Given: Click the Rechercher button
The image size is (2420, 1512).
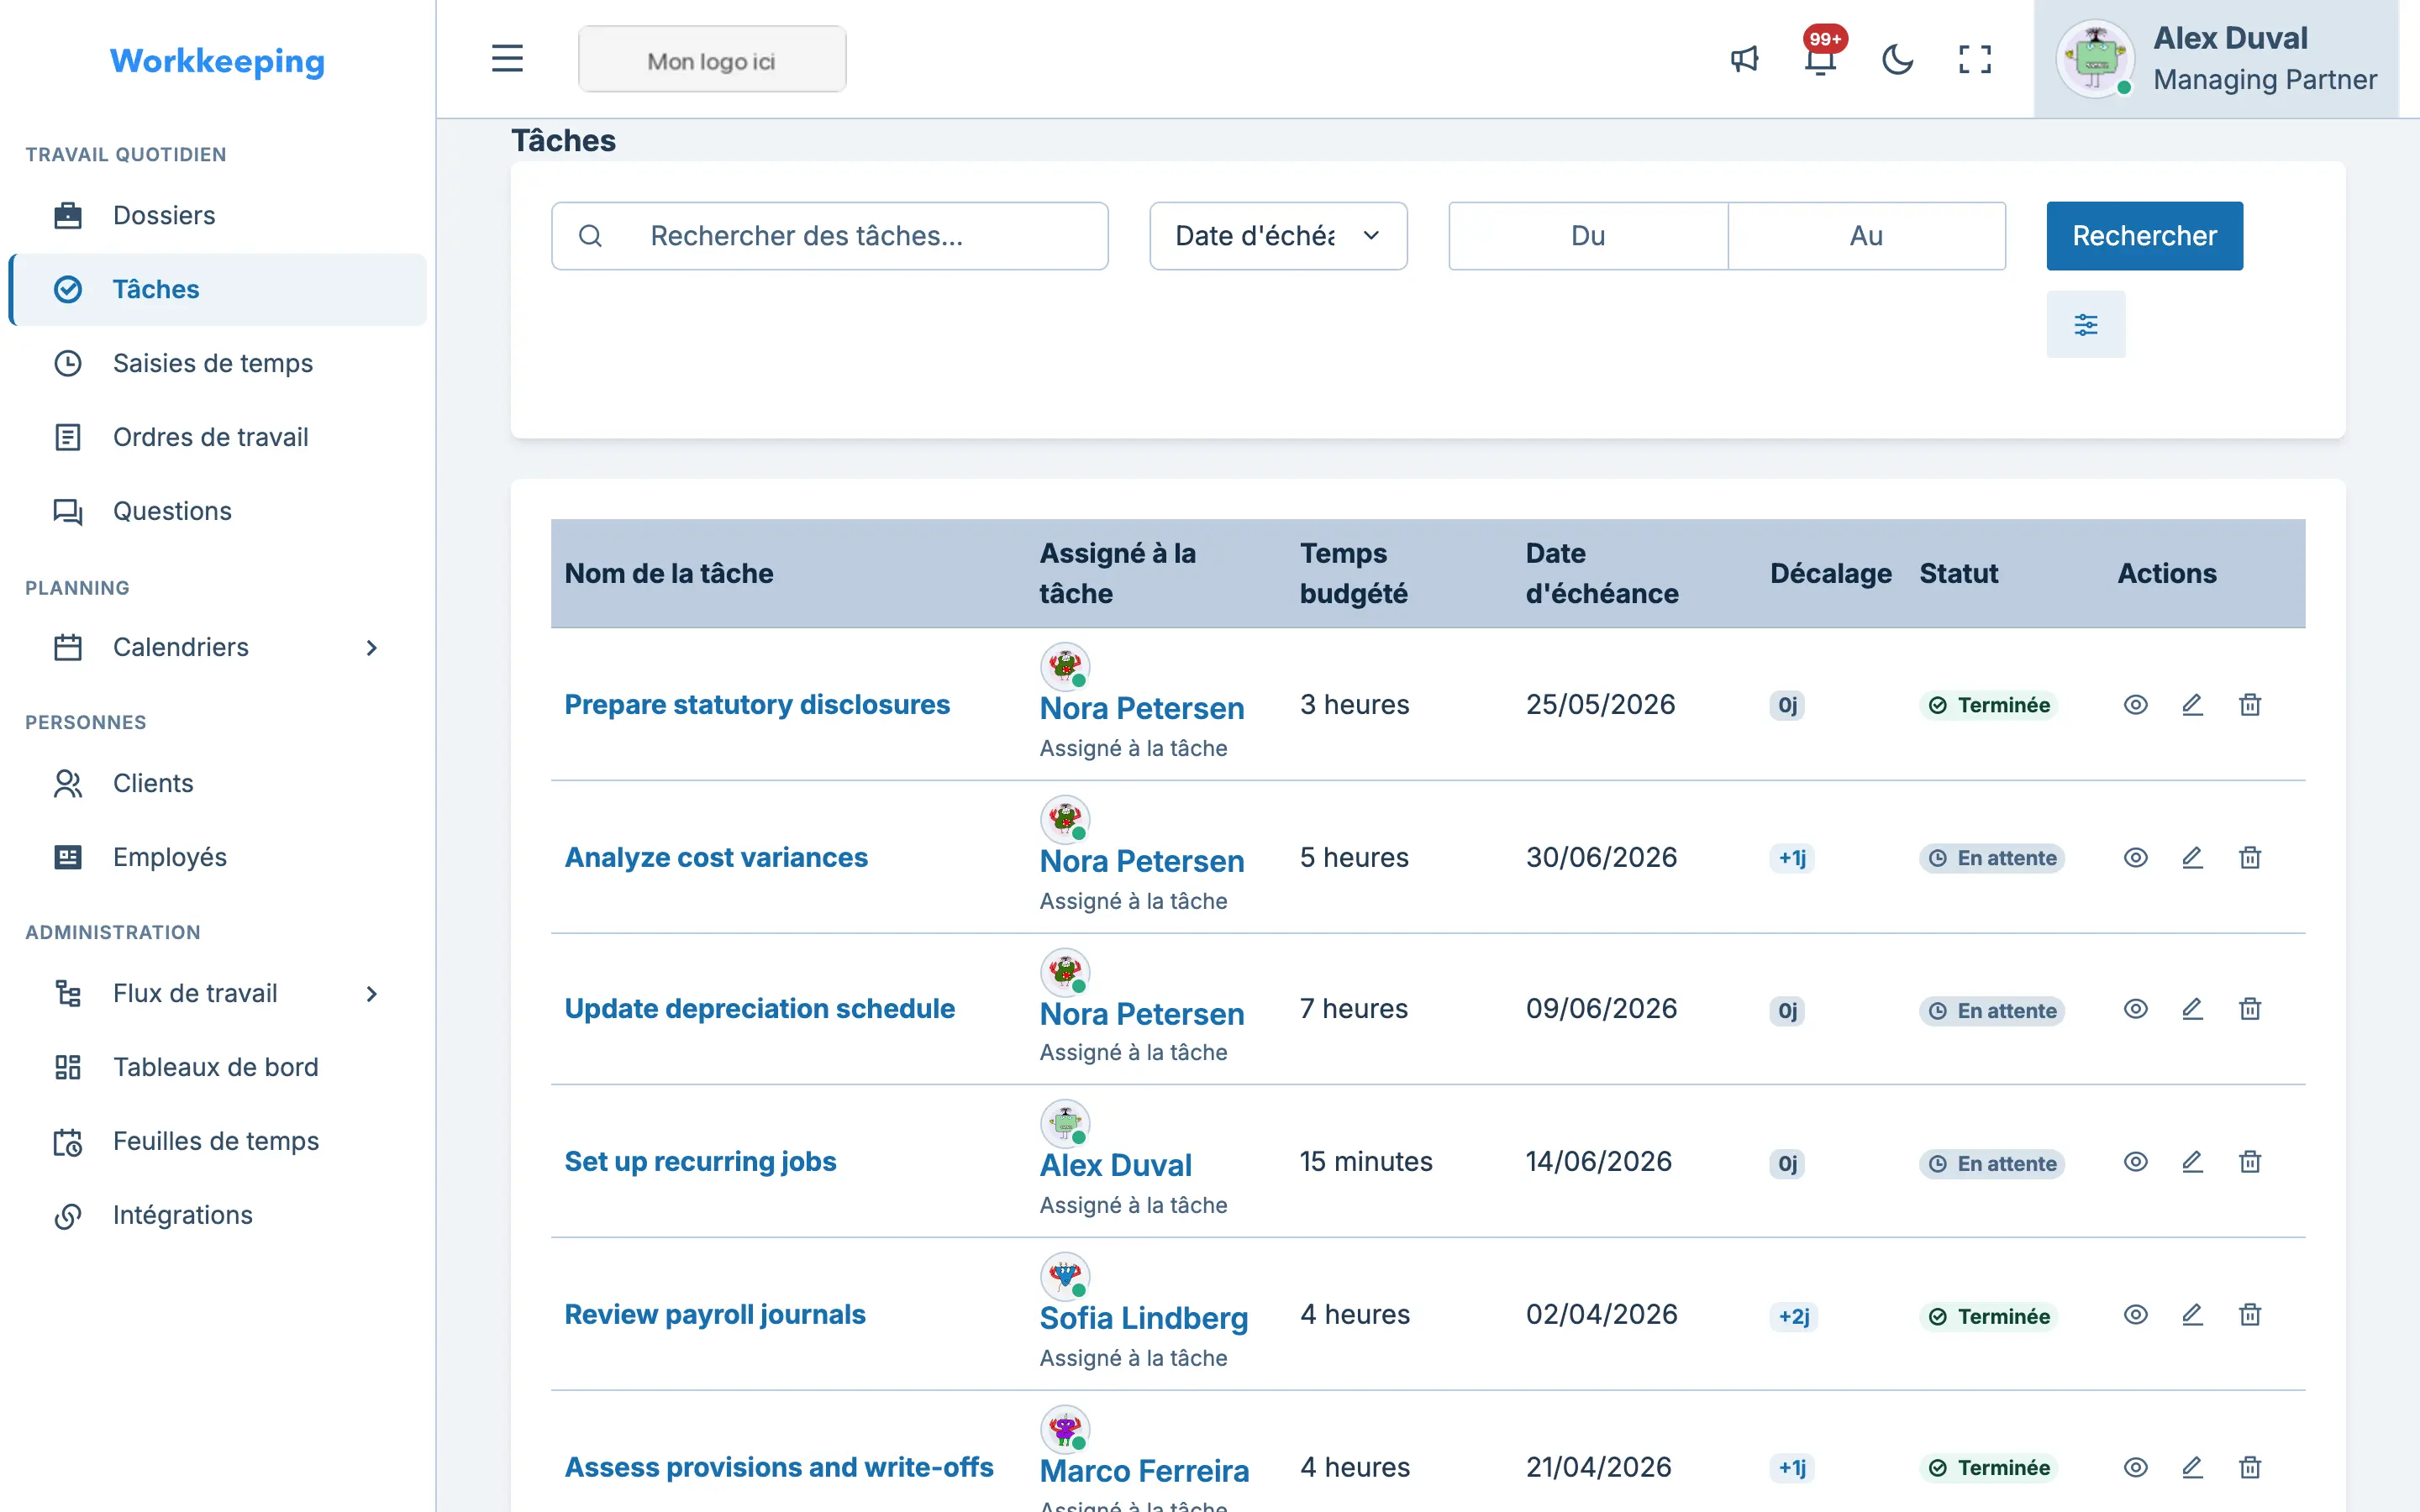Looking at the screenshot, I should (2144, 236).
